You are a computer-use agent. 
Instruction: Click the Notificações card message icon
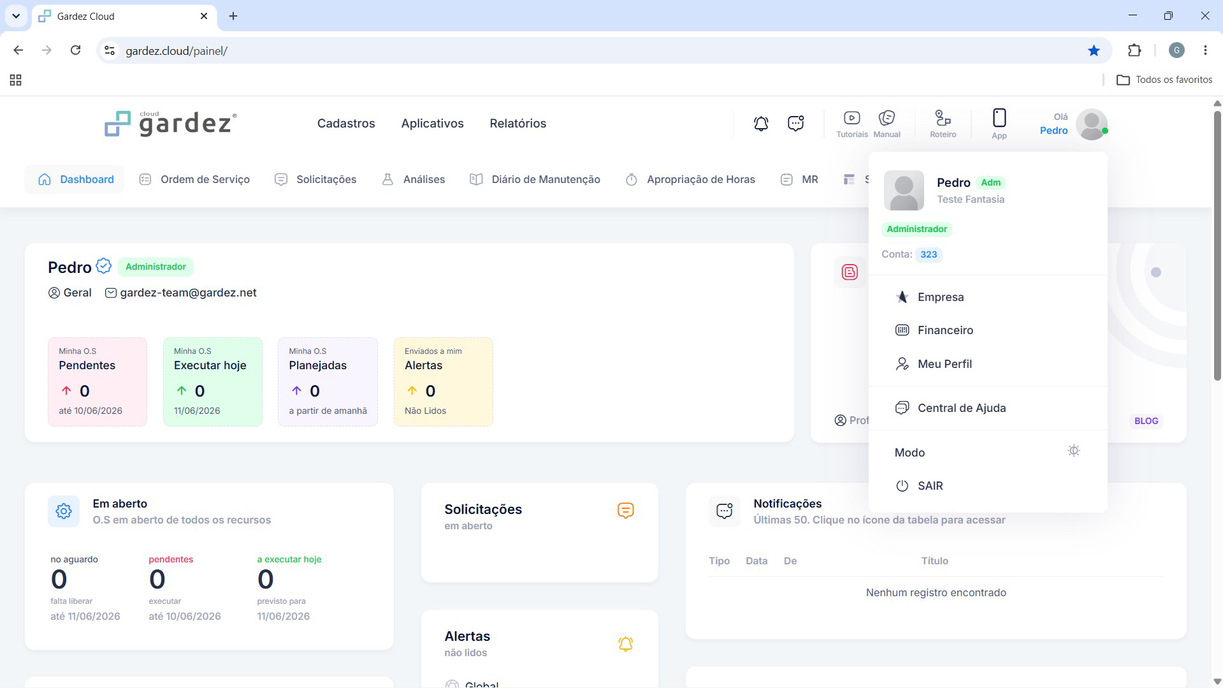[x=724, y=511]
